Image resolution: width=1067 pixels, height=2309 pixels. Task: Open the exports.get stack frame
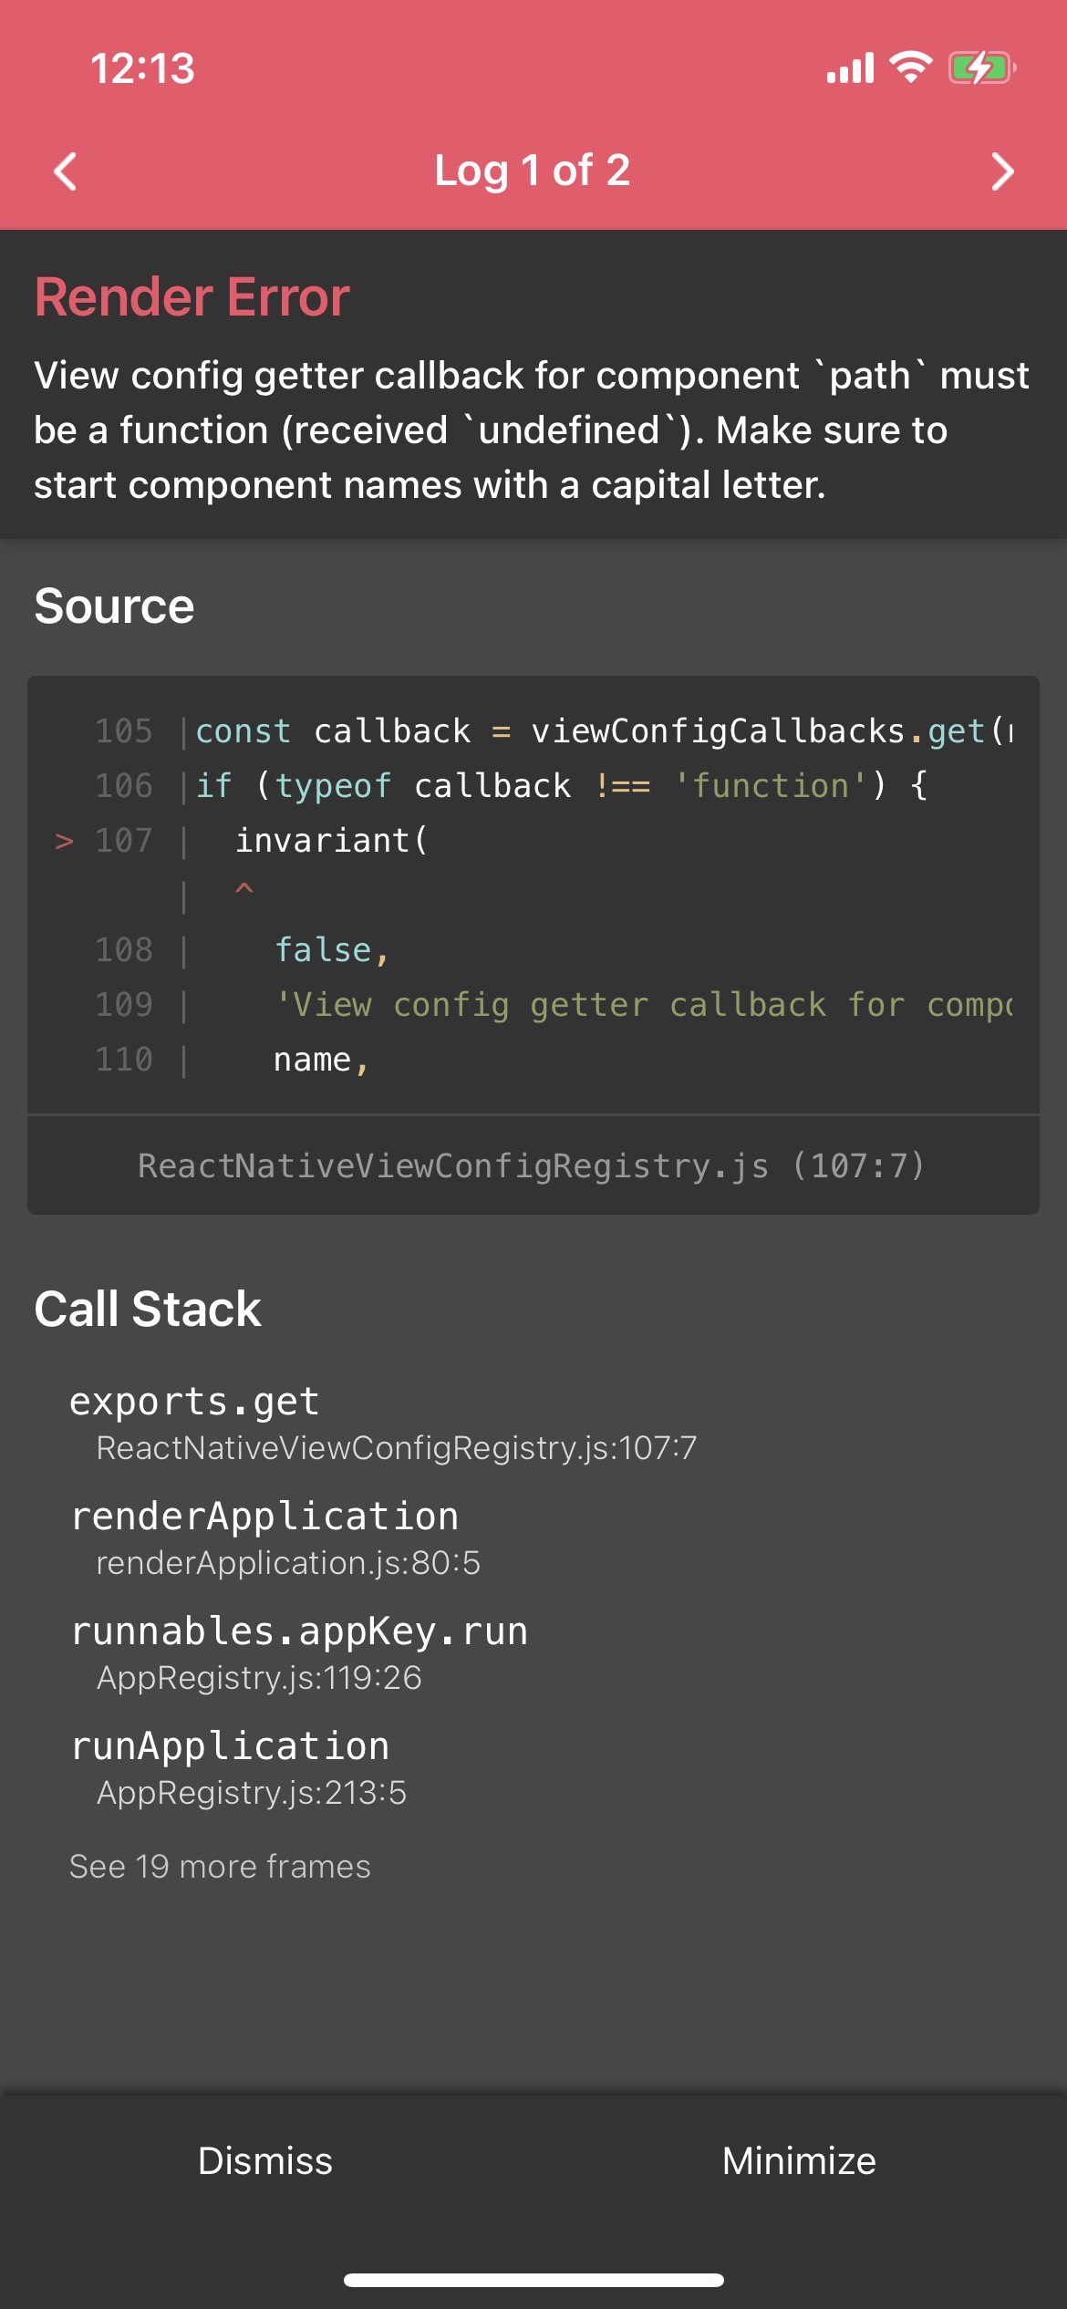click(383, 1423)
